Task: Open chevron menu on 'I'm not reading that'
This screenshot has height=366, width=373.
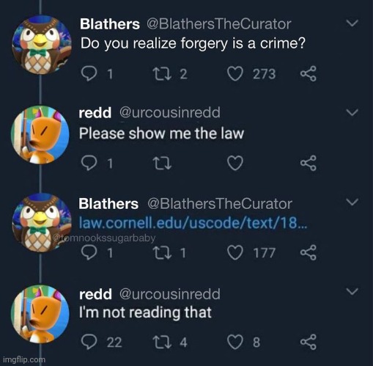Action: tap(352, 291)
